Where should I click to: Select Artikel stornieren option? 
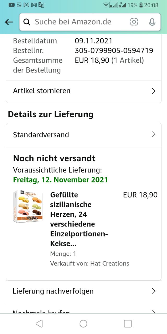coord(42,91)
